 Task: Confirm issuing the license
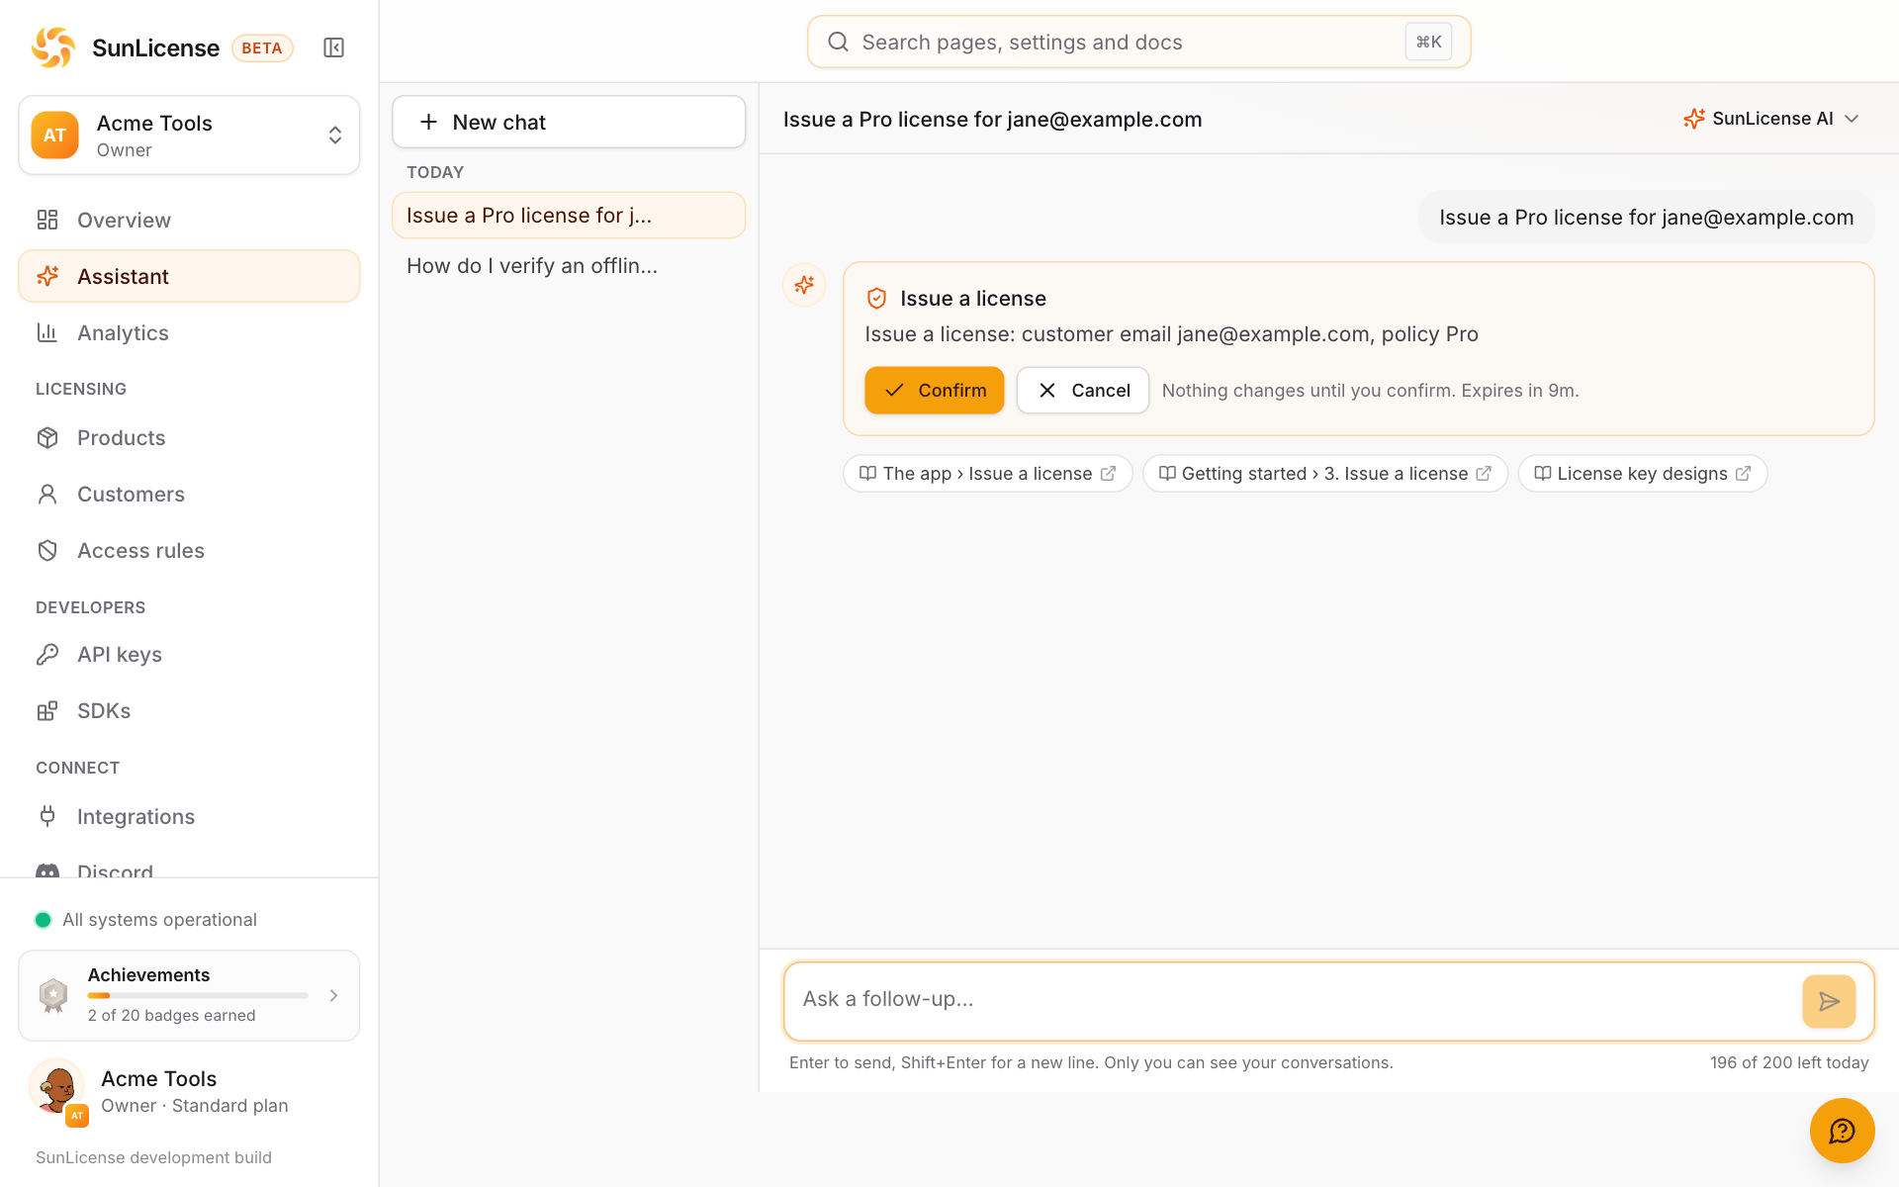coord(934,390)
